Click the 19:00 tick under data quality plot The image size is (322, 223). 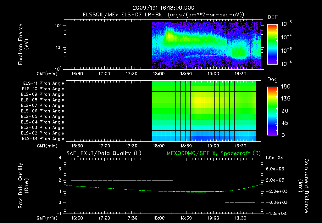pos(213,218)
